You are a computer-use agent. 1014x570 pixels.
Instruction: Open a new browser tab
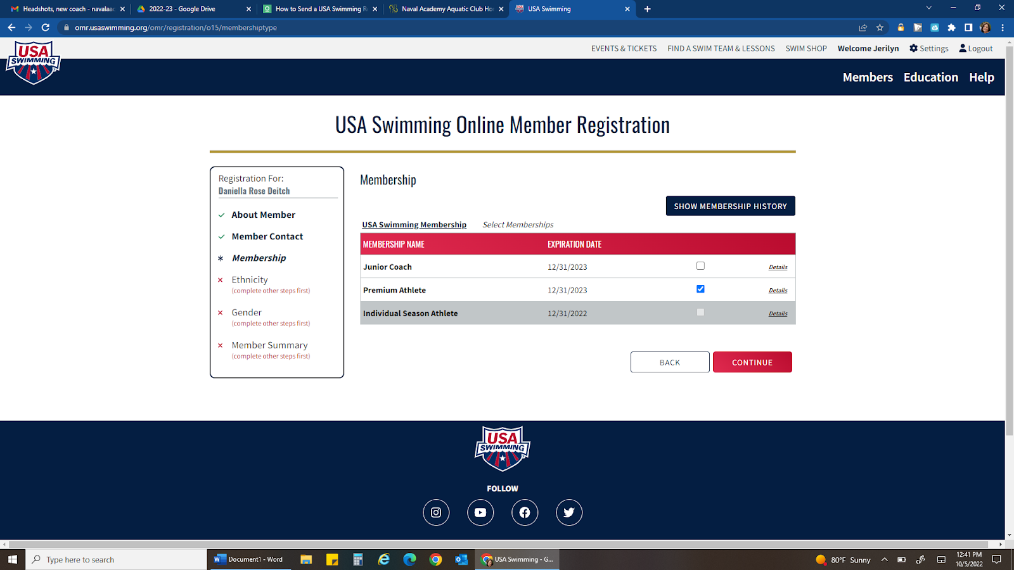647,9
